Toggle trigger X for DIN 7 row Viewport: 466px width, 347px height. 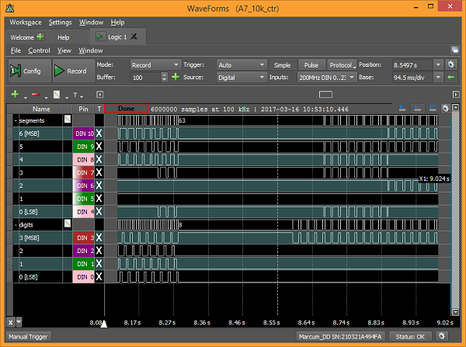click(x=99, y=172)
